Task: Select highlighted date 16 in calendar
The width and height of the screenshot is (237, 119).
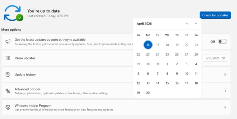Action: pos(148,45)
